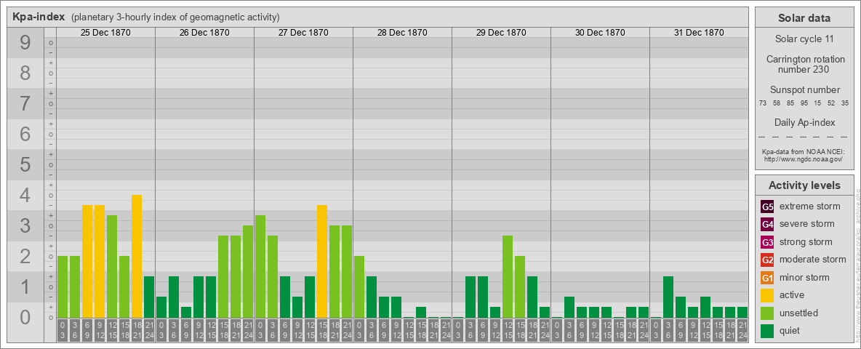Click the 'Kpa-index' chart title
Image resolution: width=861 pixels, height=349 pixels.
coord(39,17)
